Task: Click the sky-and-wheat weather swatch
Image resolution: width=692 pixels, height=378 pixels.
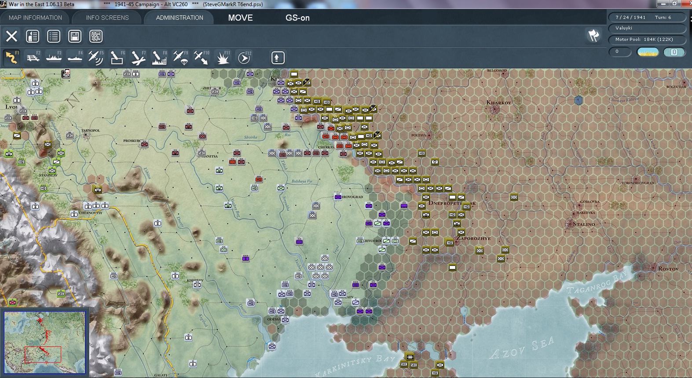Action: [x=648, y=52]
